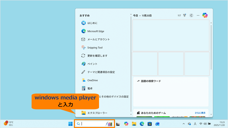Screen dimensions: 228x128
Task: Click the down arrow of right panel scrollbar
Action: [x=211, y=115]
